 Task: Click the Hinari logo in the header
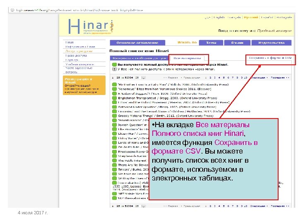91,26
